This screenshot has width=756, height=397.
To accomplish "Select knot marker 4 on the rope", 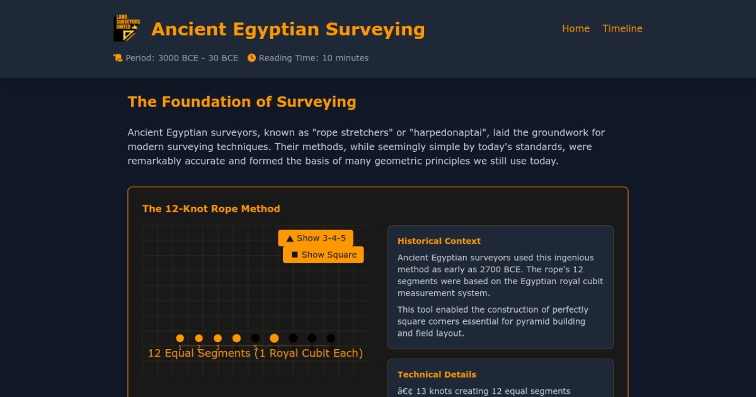I will [x=236, y=338].
